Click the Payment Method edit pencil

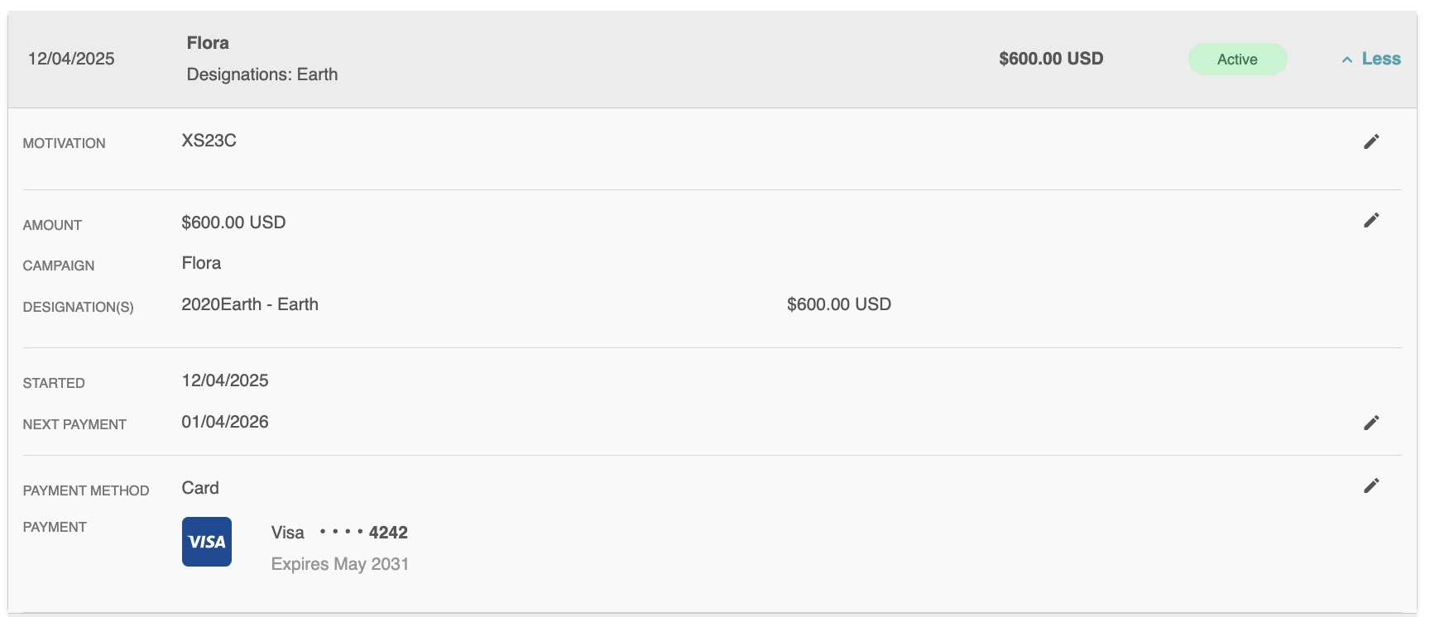point(1371,485)
